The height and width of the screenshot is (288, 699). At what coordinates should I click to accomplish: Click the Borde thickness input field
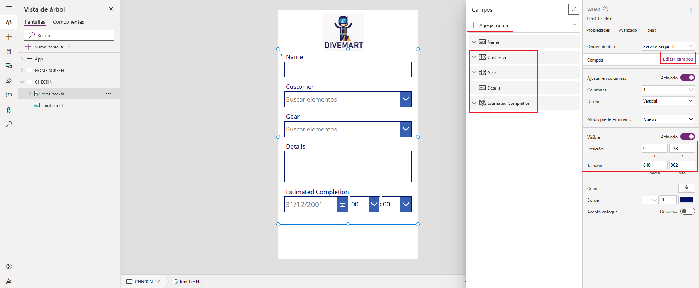tap(668, 200)
